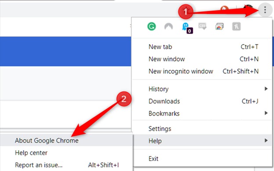Screen dimensions: 274x171
Task: Click the Alt+Shift+I shortcut label
Action: (104, 165)
